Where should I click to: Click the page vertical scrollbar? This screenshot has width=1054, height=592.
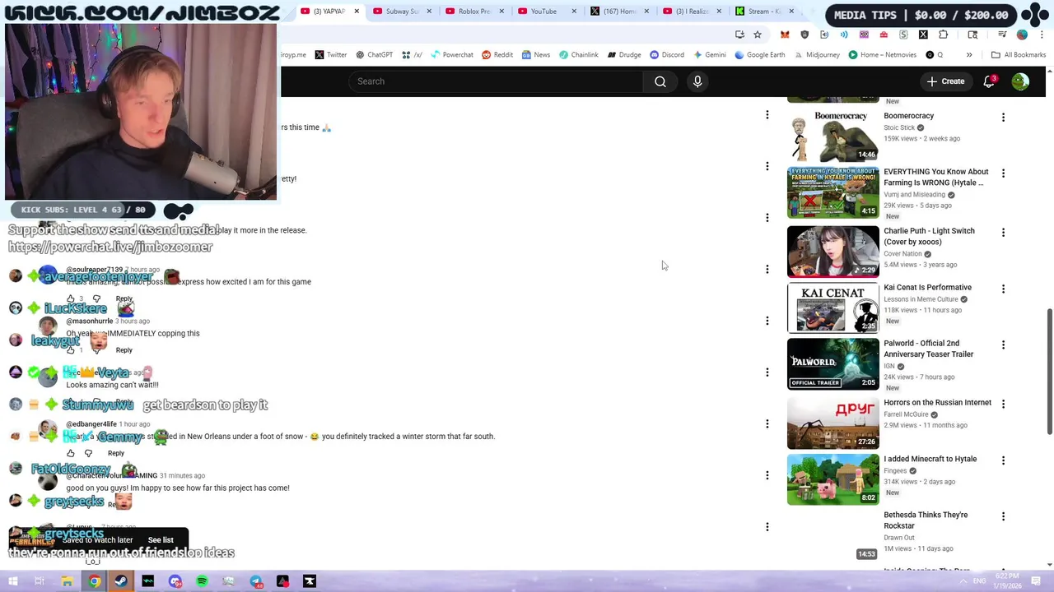point(1049,370)
